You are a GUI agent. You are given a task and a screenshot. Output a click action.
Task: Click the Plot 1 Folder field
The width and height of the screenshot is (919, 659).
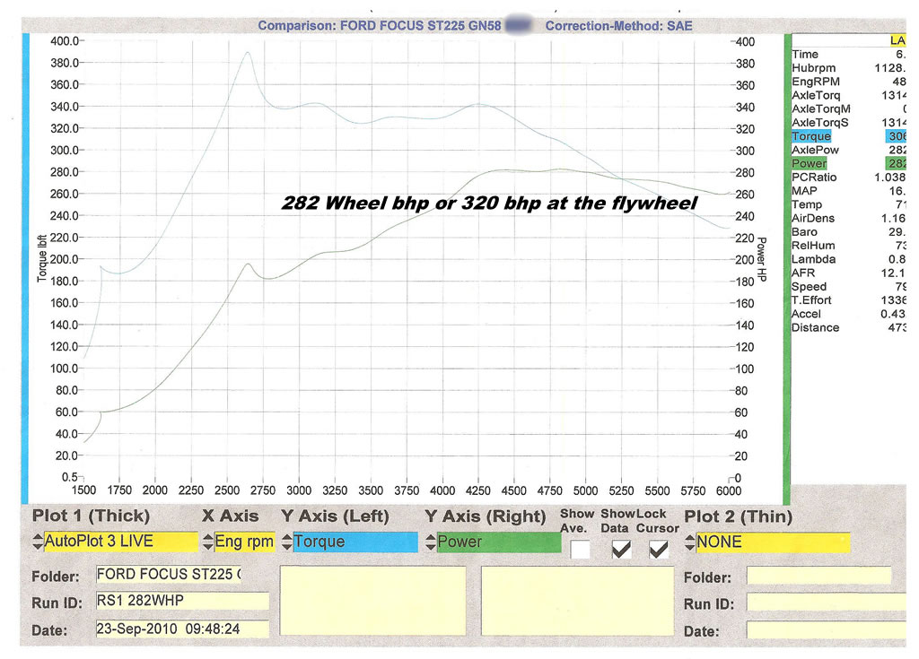coord(169,574)
